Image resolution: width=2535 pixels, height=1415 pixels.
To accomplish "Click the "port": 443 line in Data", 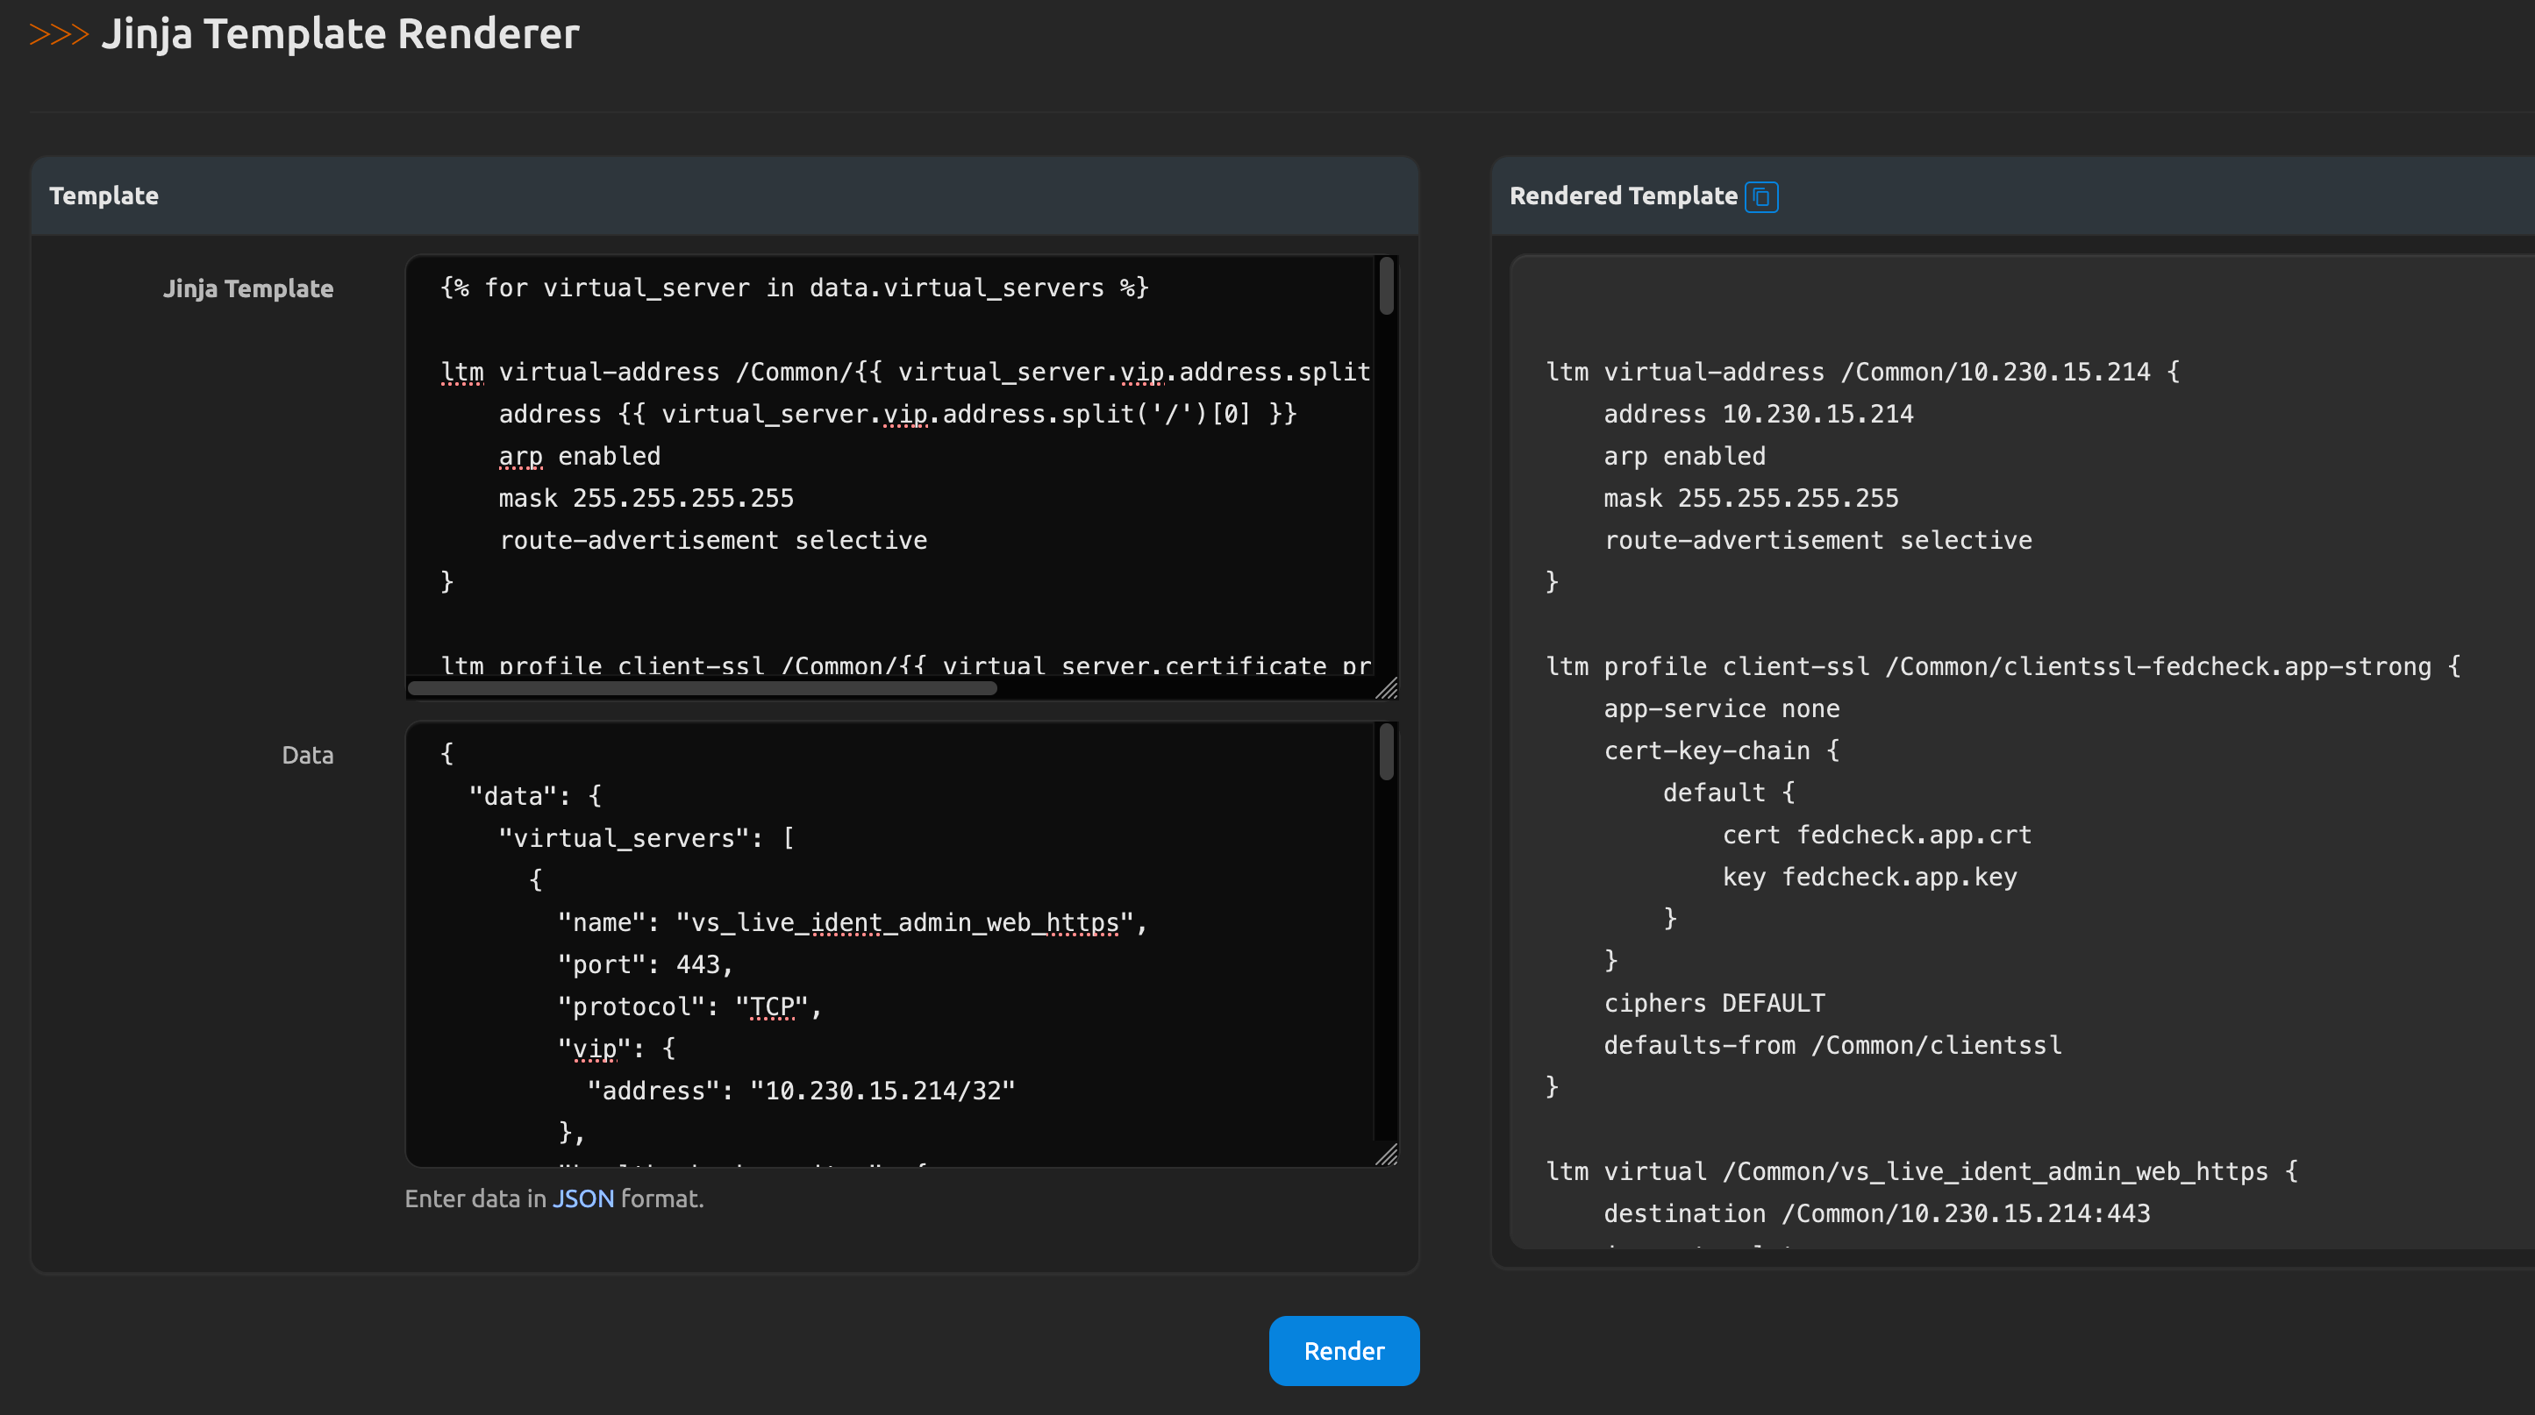I will click(x=646, y=964).
